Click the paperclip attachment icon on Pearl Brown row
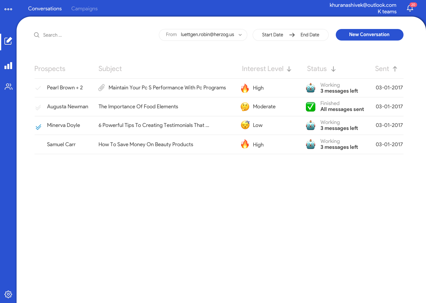 point(101,88)
